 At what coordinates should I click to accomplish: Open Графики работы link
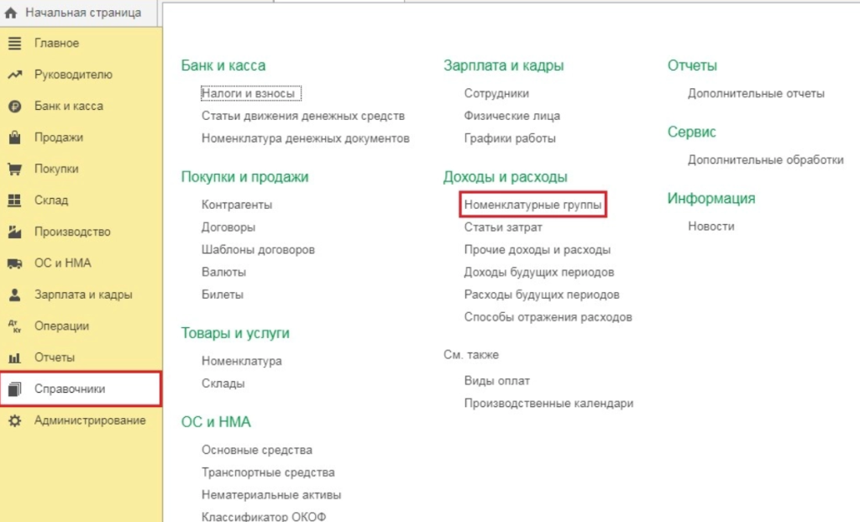510,138
